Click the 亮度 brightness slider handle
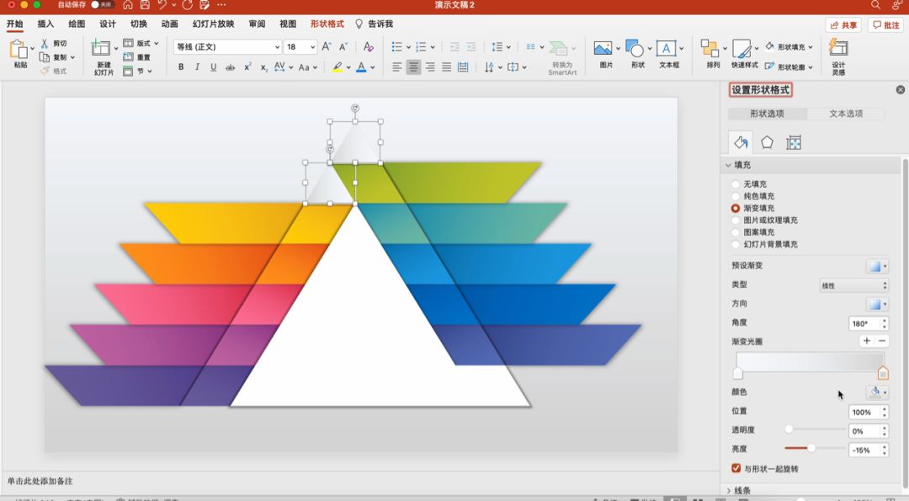The width and height of the screenshot is (909, 501). (811, 449)
